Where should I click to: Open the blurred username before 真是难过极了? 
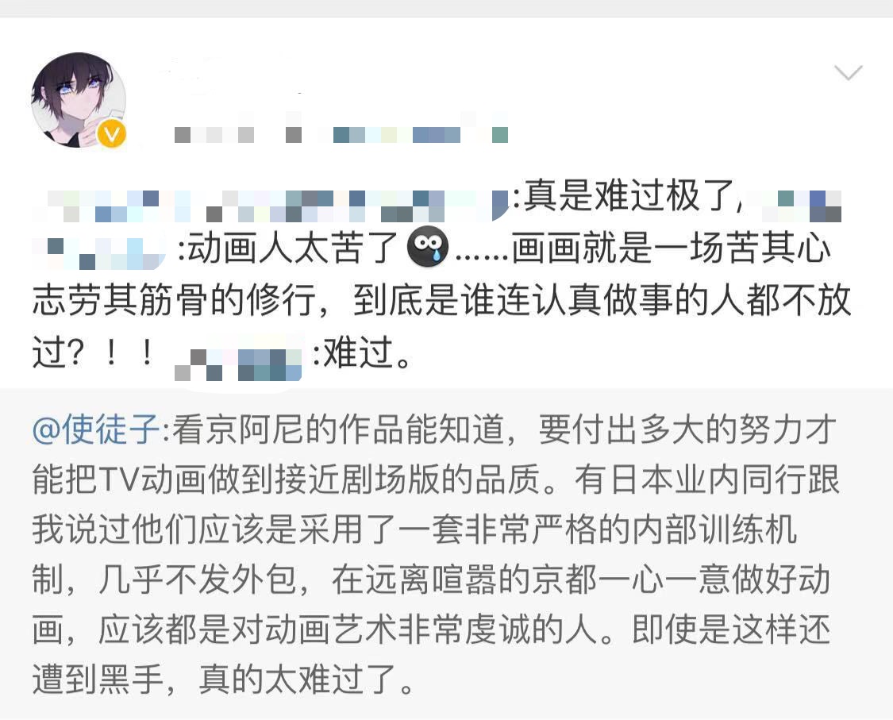click(x=271, y=205)
